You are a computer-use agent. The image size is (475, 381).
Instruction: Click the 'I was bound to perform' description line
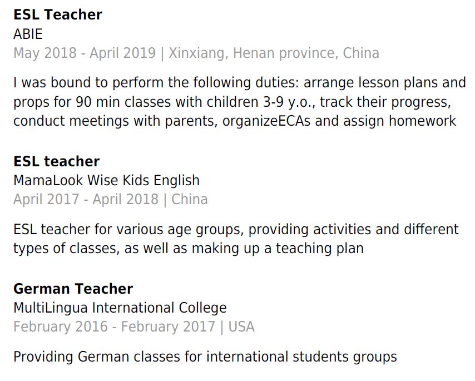[239, 83]
